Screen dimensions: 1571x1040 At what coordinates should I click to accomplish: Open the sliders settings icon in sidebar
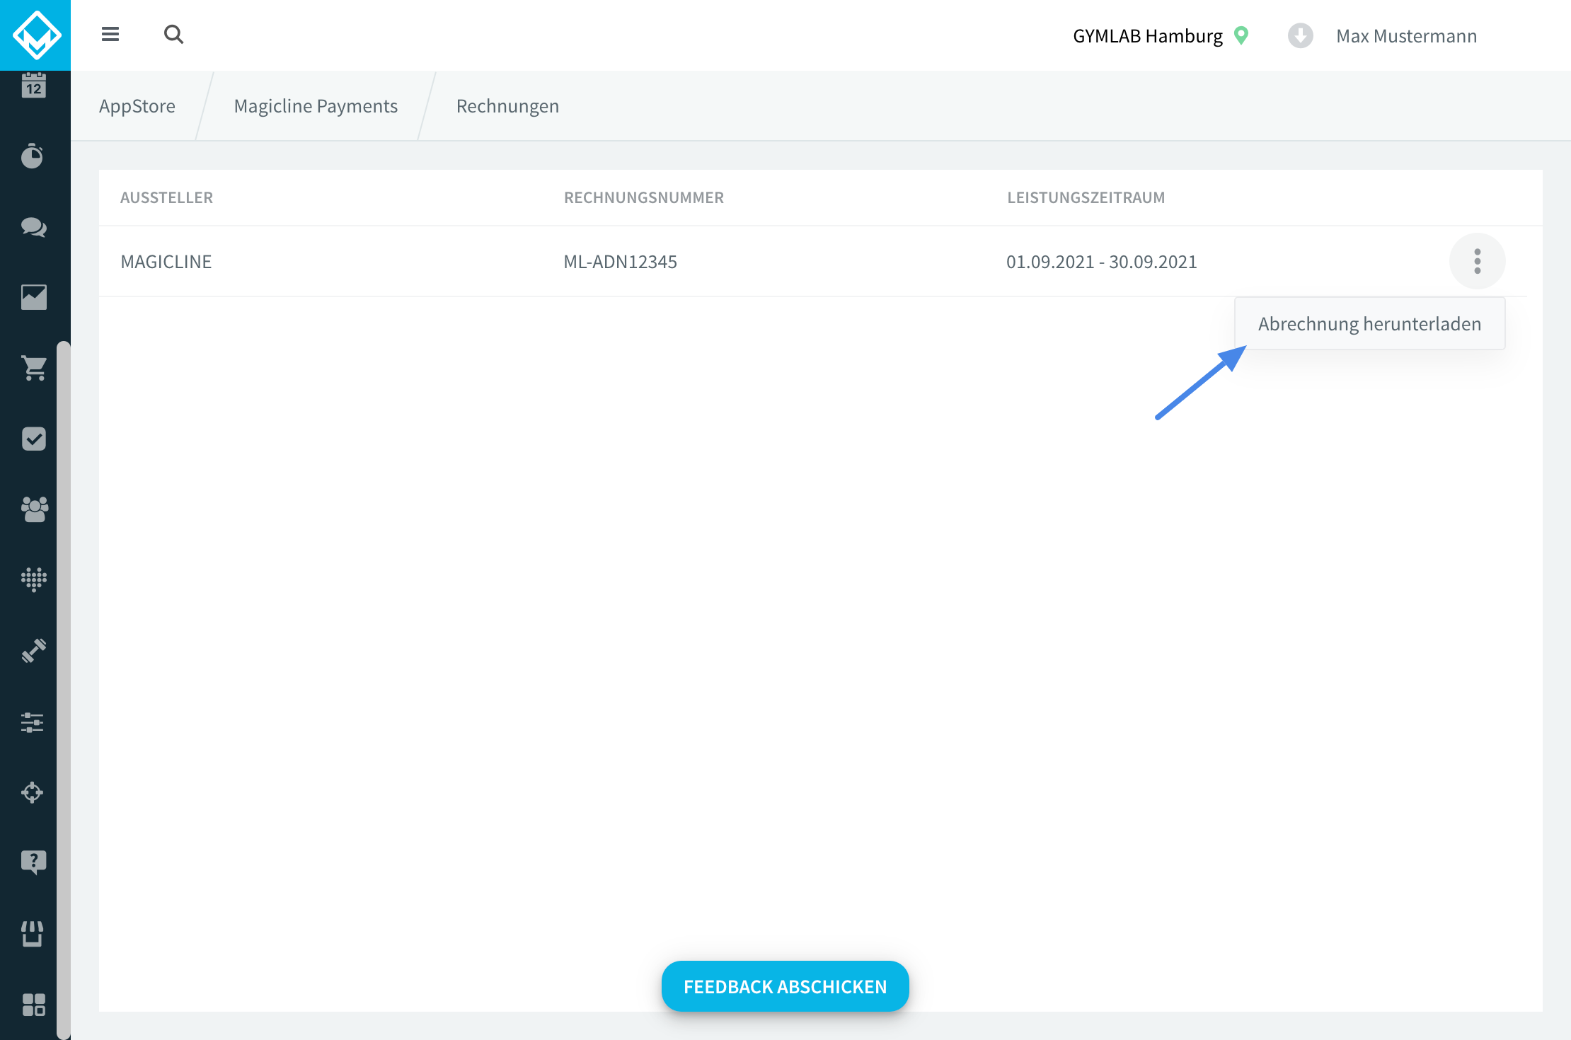(x=33, y=722)
